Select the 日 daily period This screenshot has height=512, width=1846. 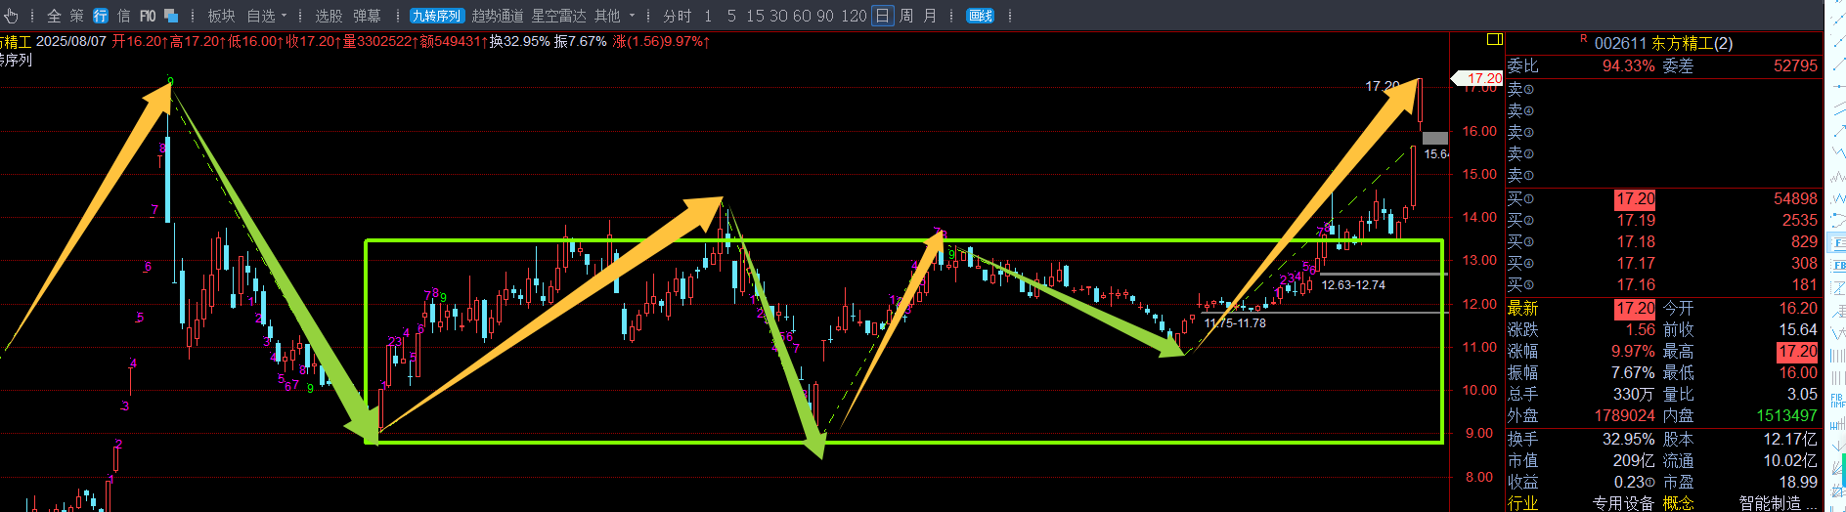(882, 16)
